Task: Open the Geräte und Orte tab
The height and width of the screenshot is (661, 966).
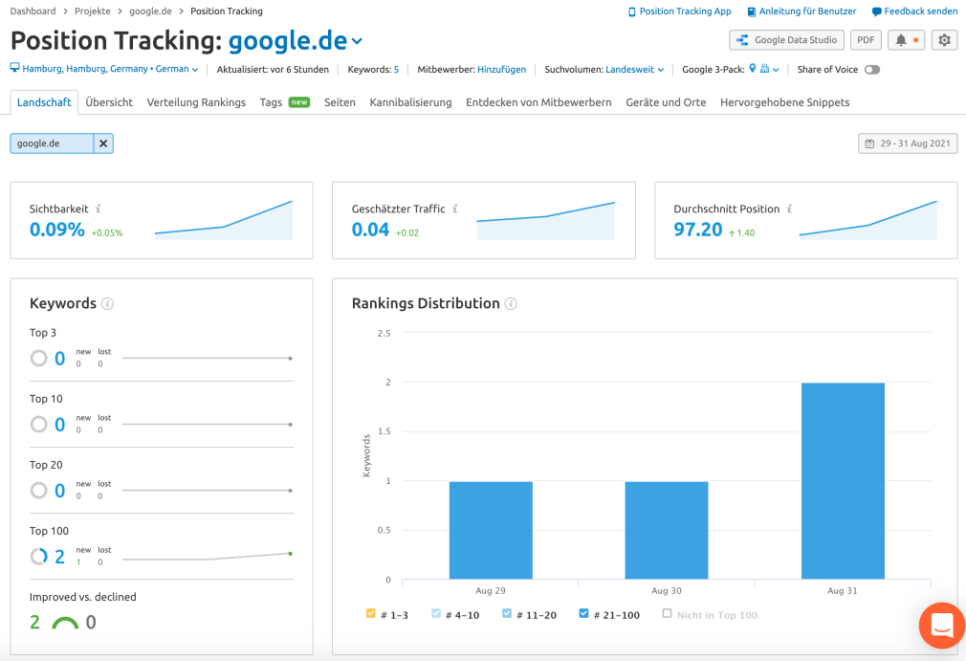Action: click(666, 102)
